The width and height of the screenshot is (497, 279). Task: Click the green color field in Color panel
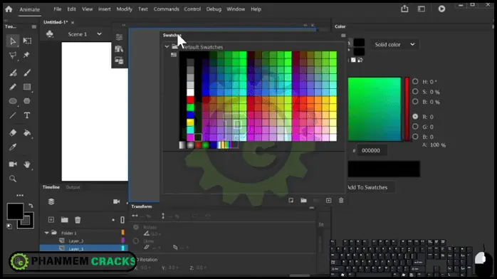(375, 109)
